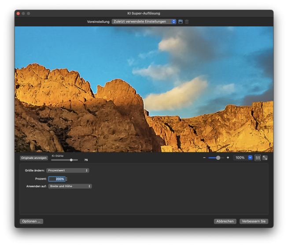Click the zoom slider knob
This screenshot has width=288, height=247.
[218, 158]
